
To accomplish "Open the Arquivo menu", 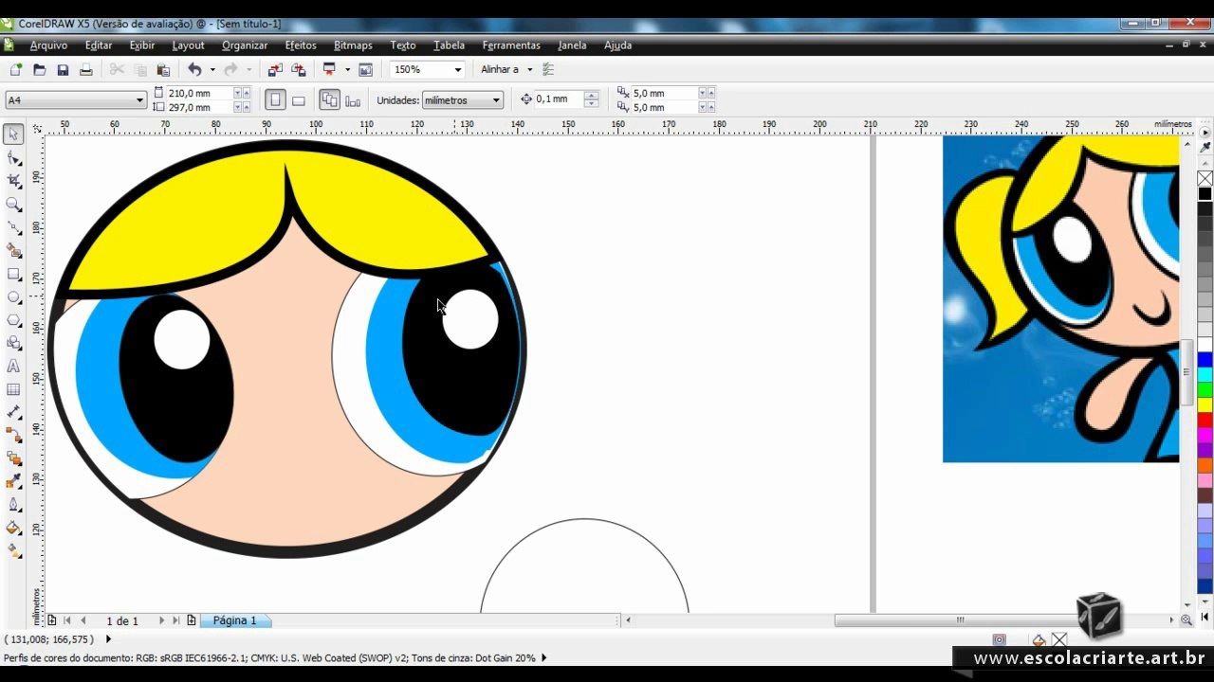I will (48, 45).
